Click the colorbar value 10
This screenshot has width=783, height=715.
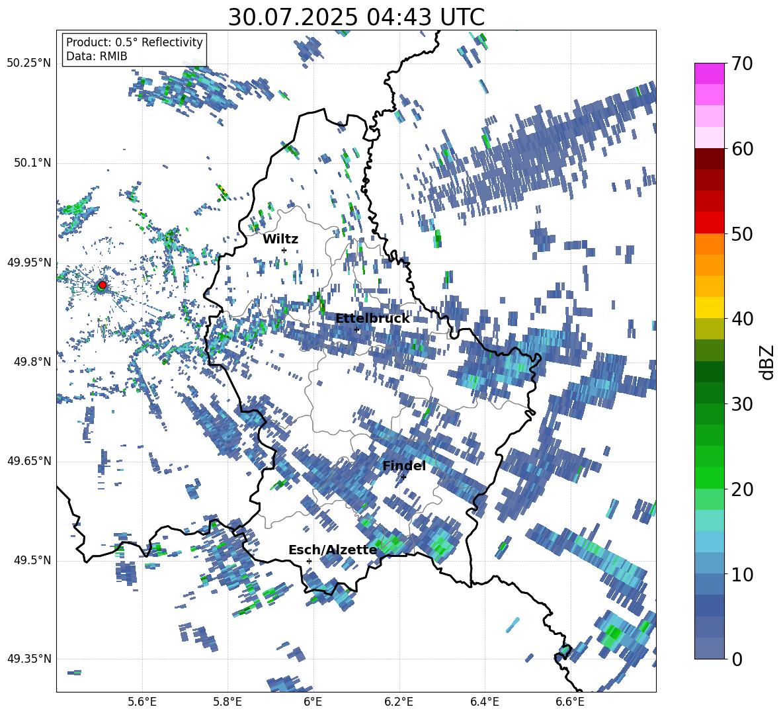pos(743,574)
